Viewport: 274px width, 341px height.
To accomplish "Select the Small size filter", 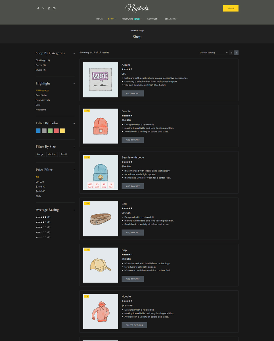I will [x=64, y=154].
